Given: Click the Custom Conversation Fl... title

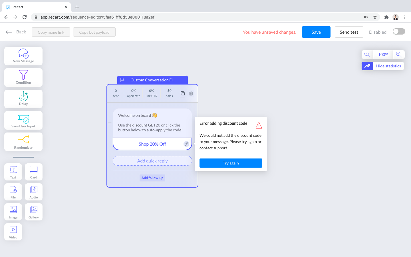Looking at the screenshot, I should click(x=153, y=80).
